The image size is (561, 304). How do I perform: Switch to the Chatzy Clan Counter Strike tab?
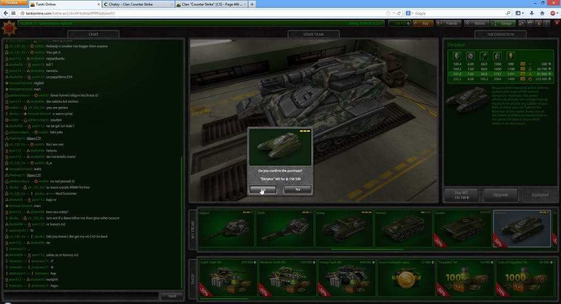(137, 4)
